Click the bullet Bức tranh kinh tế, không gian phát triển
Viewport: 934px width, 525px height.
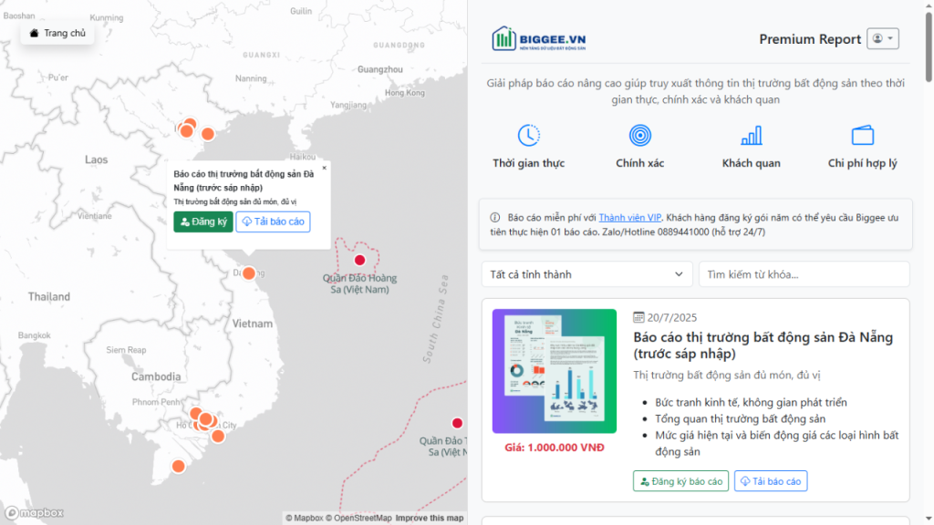(x=752, y=402)
